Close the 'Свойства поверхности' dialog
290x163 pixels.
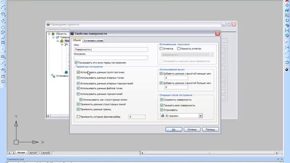click(217, 34)
